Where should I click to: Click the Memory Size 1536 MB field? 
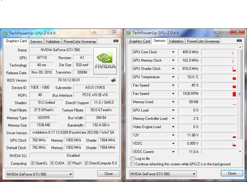click(x=44, y=125)
